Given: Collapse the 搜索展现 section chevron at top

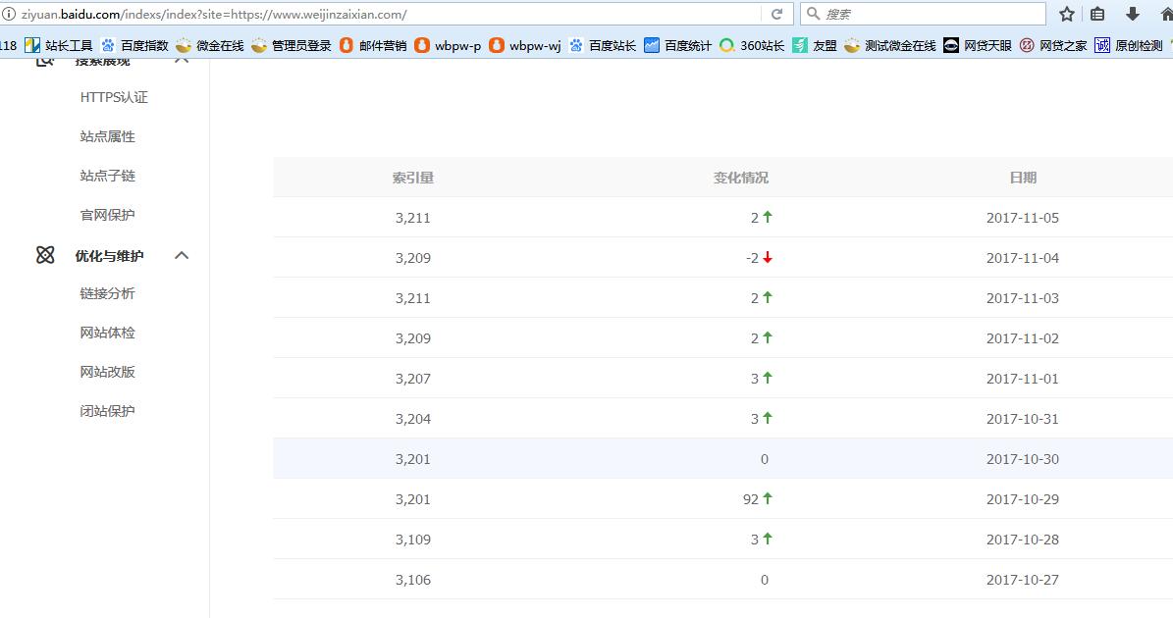Looking at the screenshot, I should pyautogui.click(x=182, y=61).
